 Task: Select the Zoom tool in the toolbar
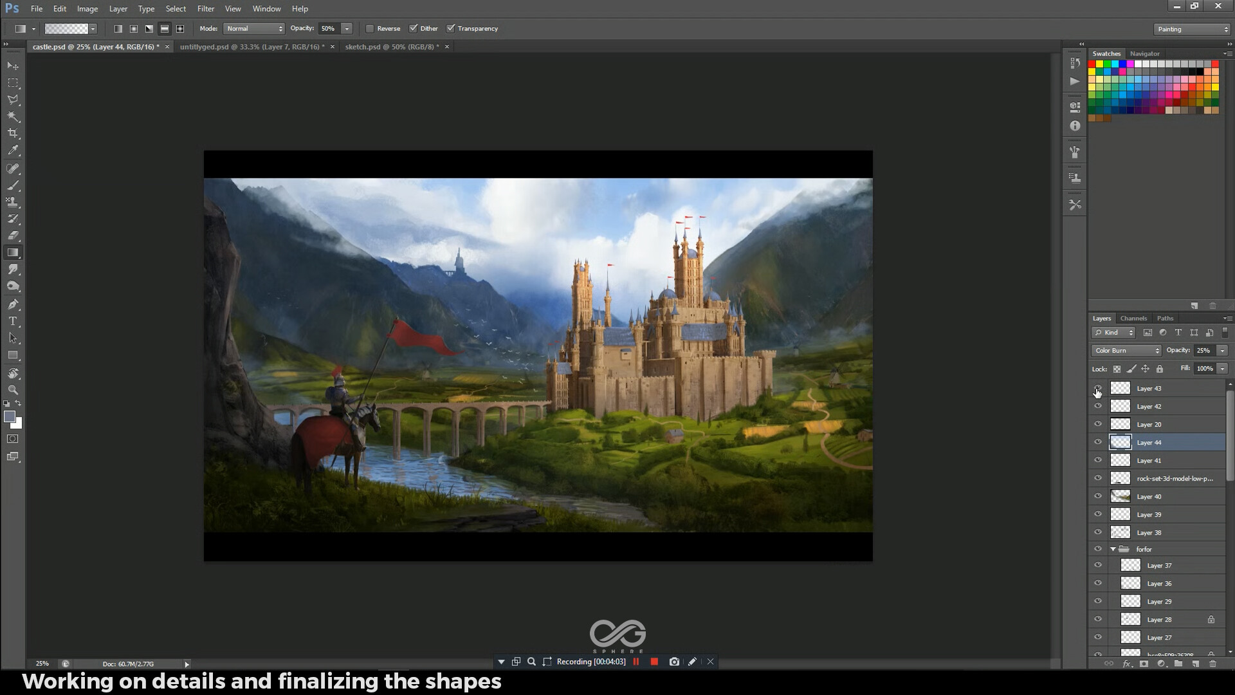coord(13,389)
